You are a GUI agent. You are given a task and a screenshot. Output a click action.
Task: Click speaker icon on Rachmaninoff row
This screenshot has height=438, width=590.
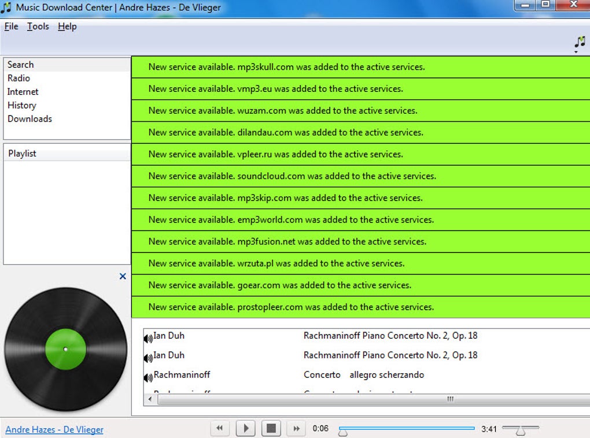click(x=148, y=377)
